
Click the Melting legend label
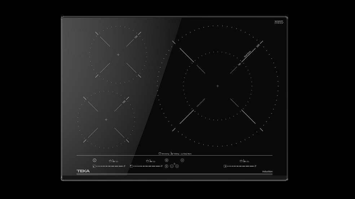175,153
